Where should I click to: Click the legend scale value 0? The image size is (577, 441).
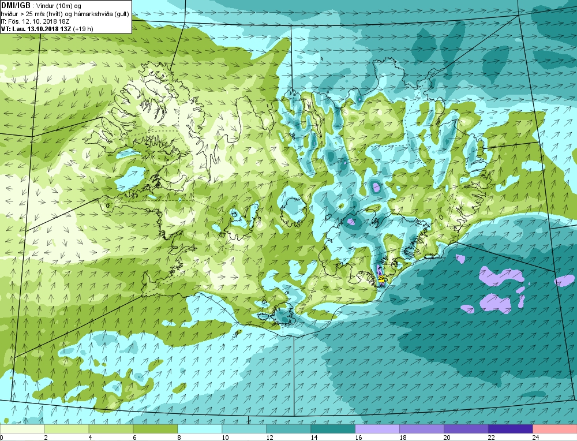[x=2, y=438]
